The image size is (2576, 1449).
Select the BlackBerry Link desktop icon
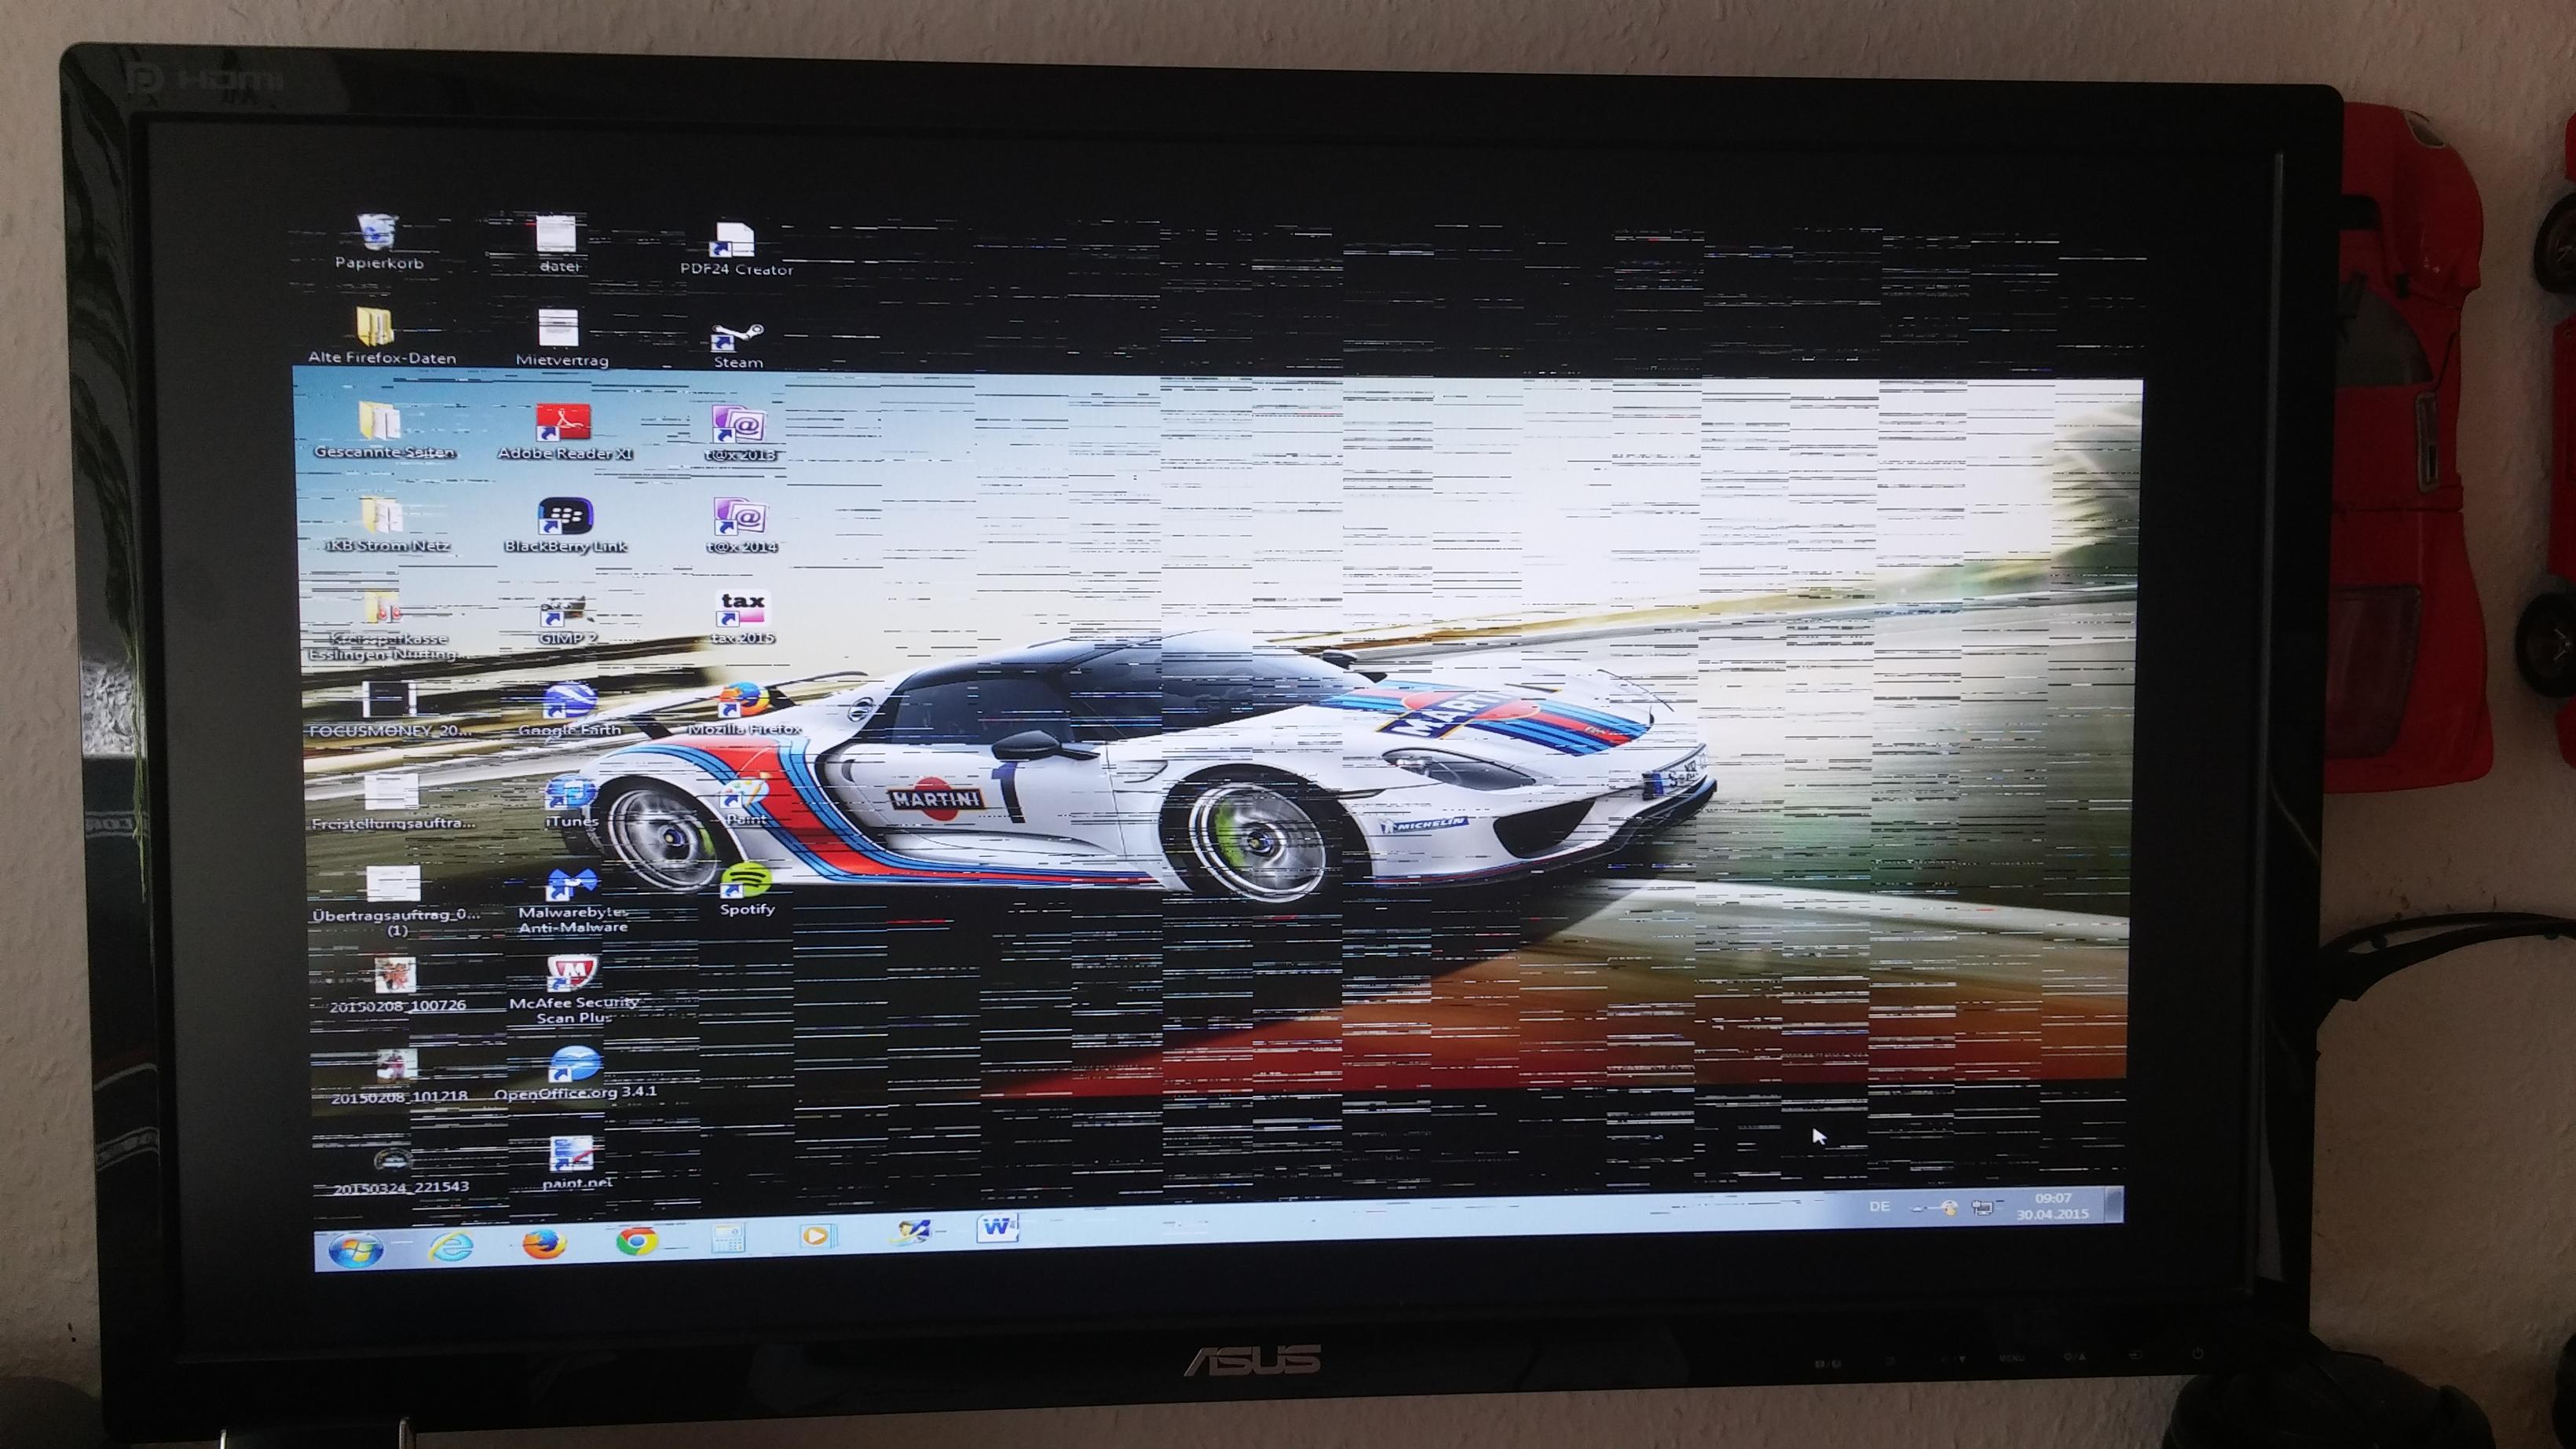[565, 518]
